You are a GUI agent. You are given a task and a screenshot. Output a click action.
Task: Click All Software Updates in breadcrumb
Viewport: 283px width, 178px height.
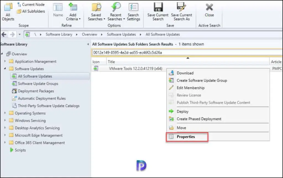[163, 34]
